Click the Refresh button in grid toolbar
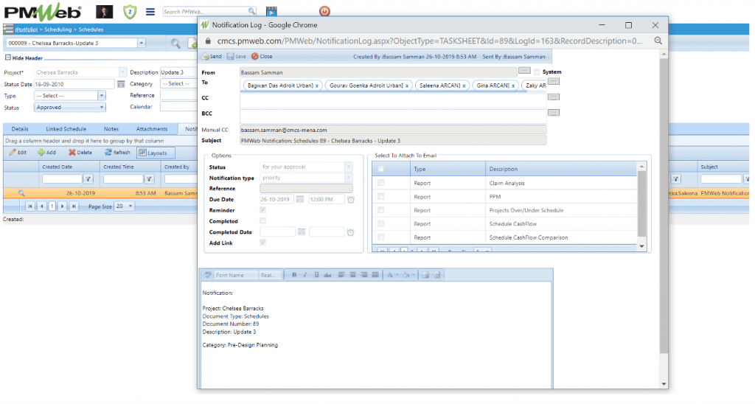The width and height of the screenshot is (755, 404). click(x=117, y=153)
